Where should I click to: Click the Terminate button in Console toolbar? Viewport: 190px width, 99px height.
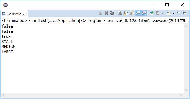100,13
